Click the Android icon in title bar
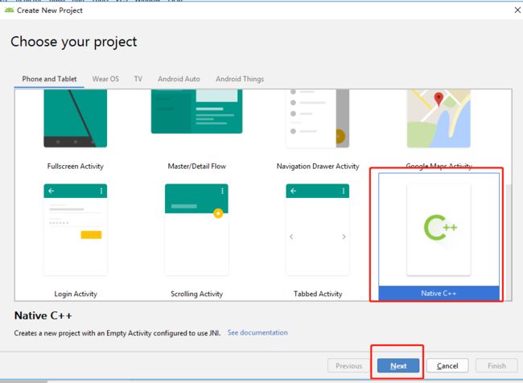This screenshot has height=383, width=523. 9,10
